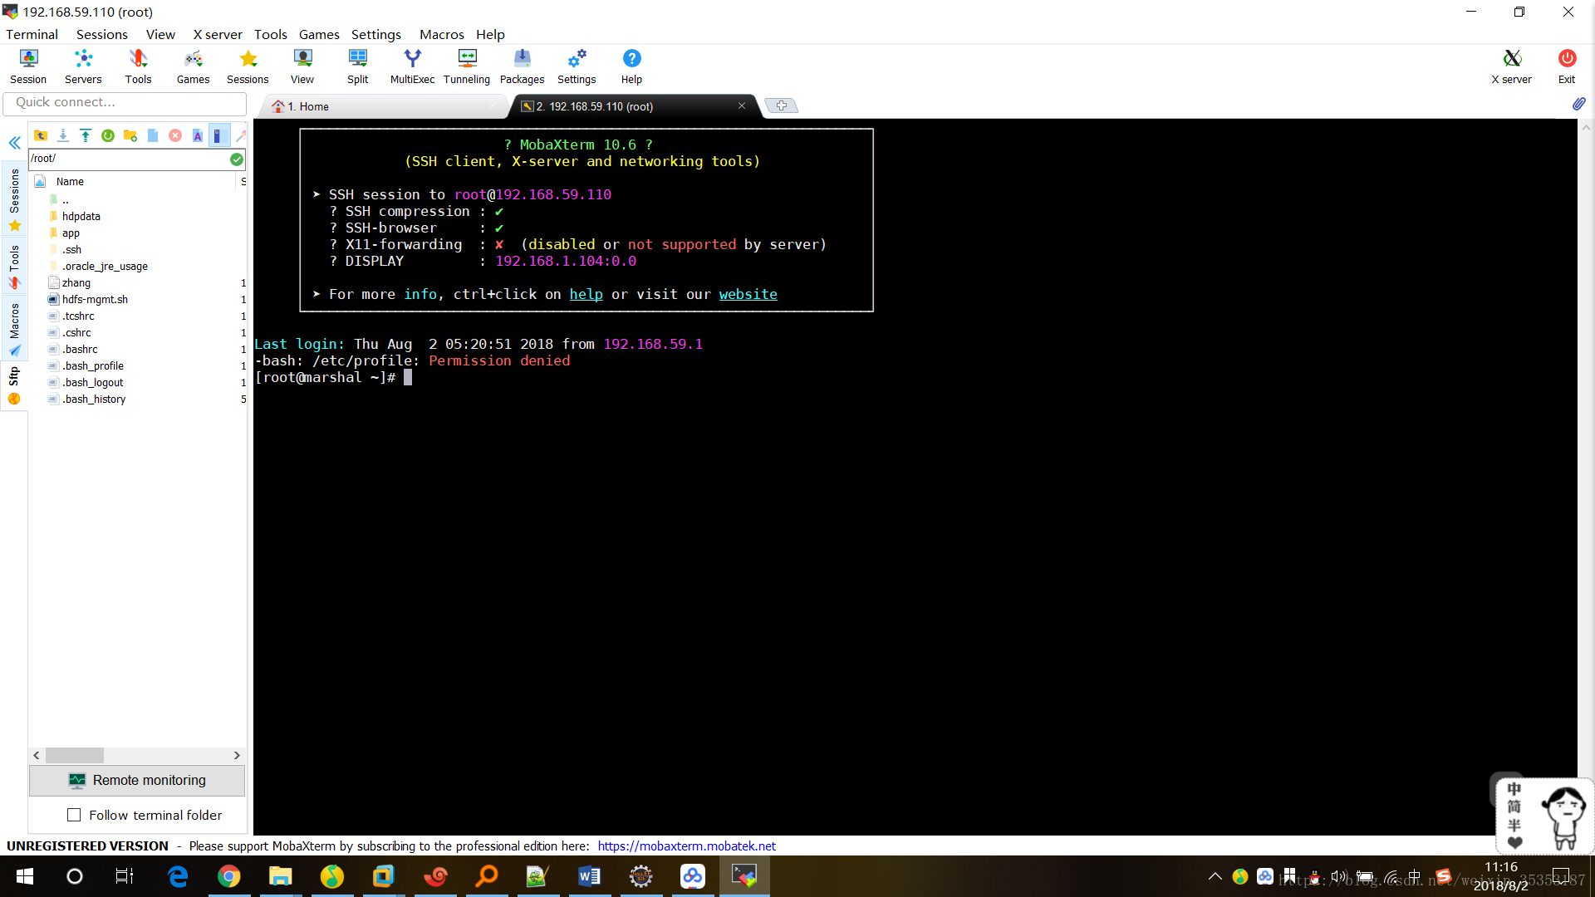Viewport: 1595px width, 897px height.
Task: Confirm the /root/ path with green check
Action: coord(237,159)
